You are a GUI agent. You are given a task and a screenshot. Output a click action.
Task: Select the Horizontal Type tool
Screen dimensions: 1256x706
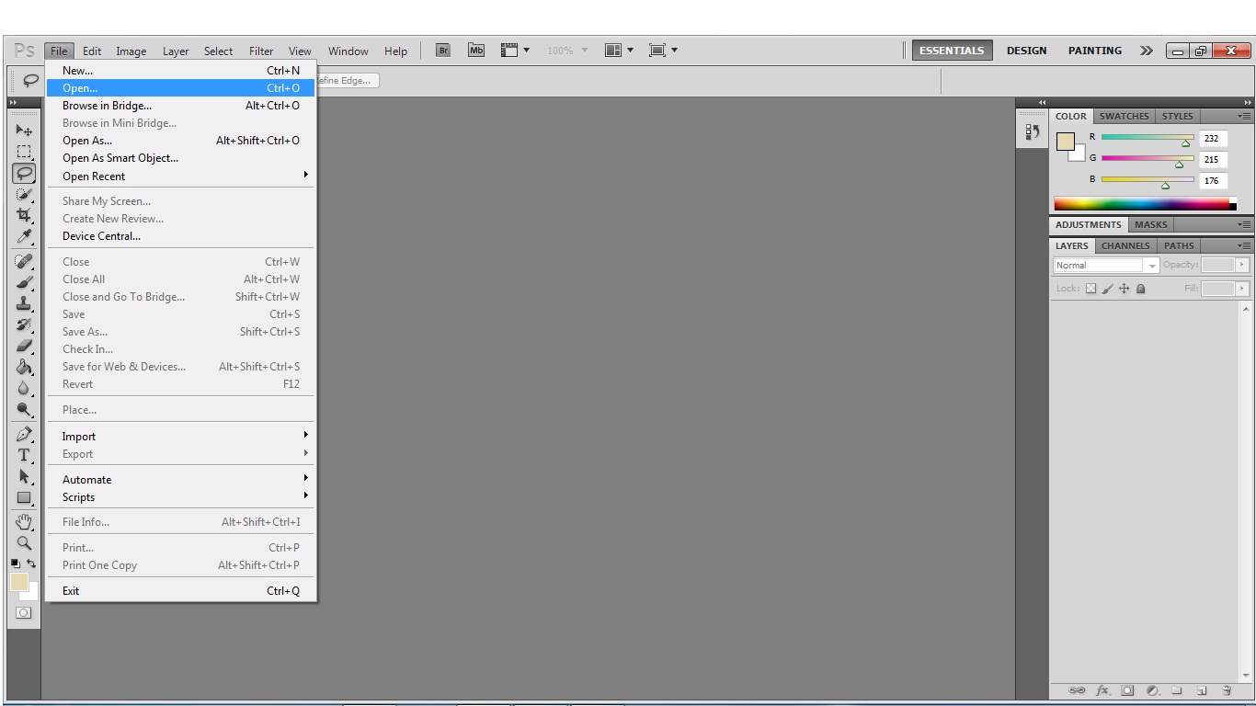[x=24, y=456]
